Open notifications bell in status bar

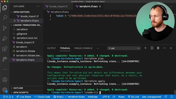pyautogui.click(x=172, y=97)
